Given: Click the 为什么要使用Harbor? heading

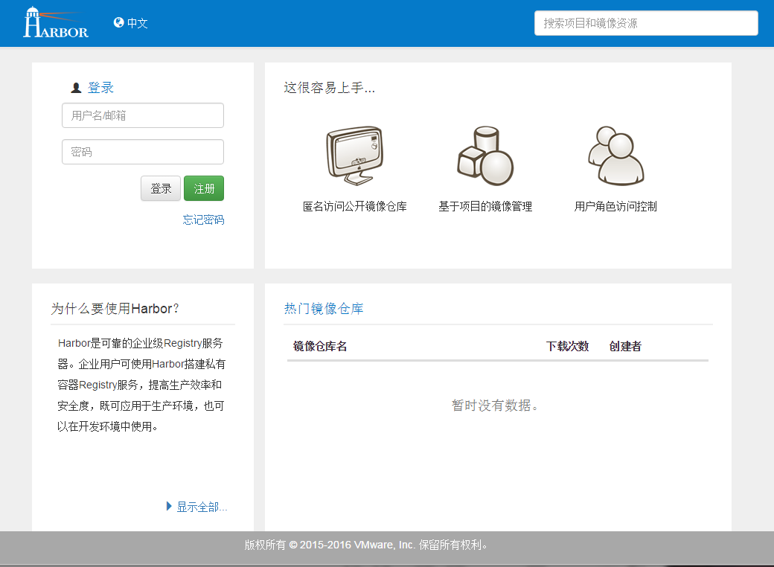Looking at the screenshot, I should pyautogui.click(x=115, y=309).
